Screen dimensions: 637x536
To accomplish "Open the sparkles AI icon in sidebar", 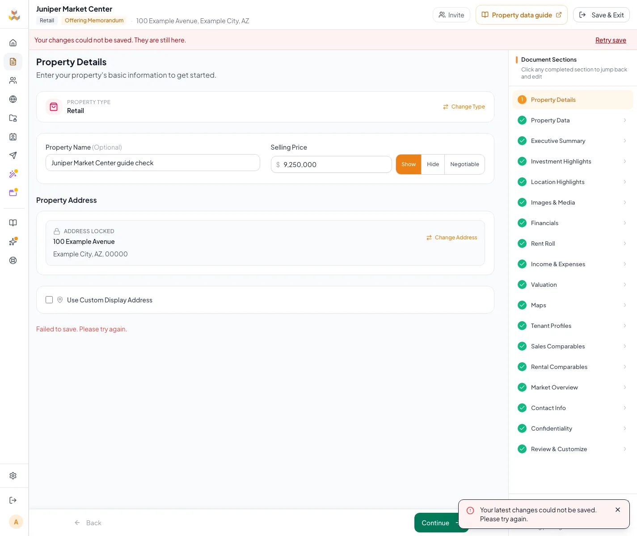I will pyautogui.click(x=13, y=242).
